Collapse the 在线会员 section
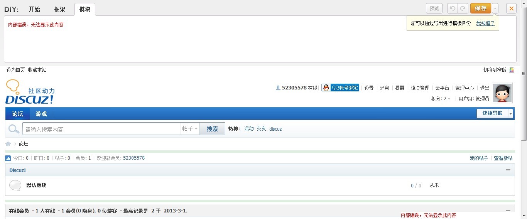 click(x=508, y=211)
